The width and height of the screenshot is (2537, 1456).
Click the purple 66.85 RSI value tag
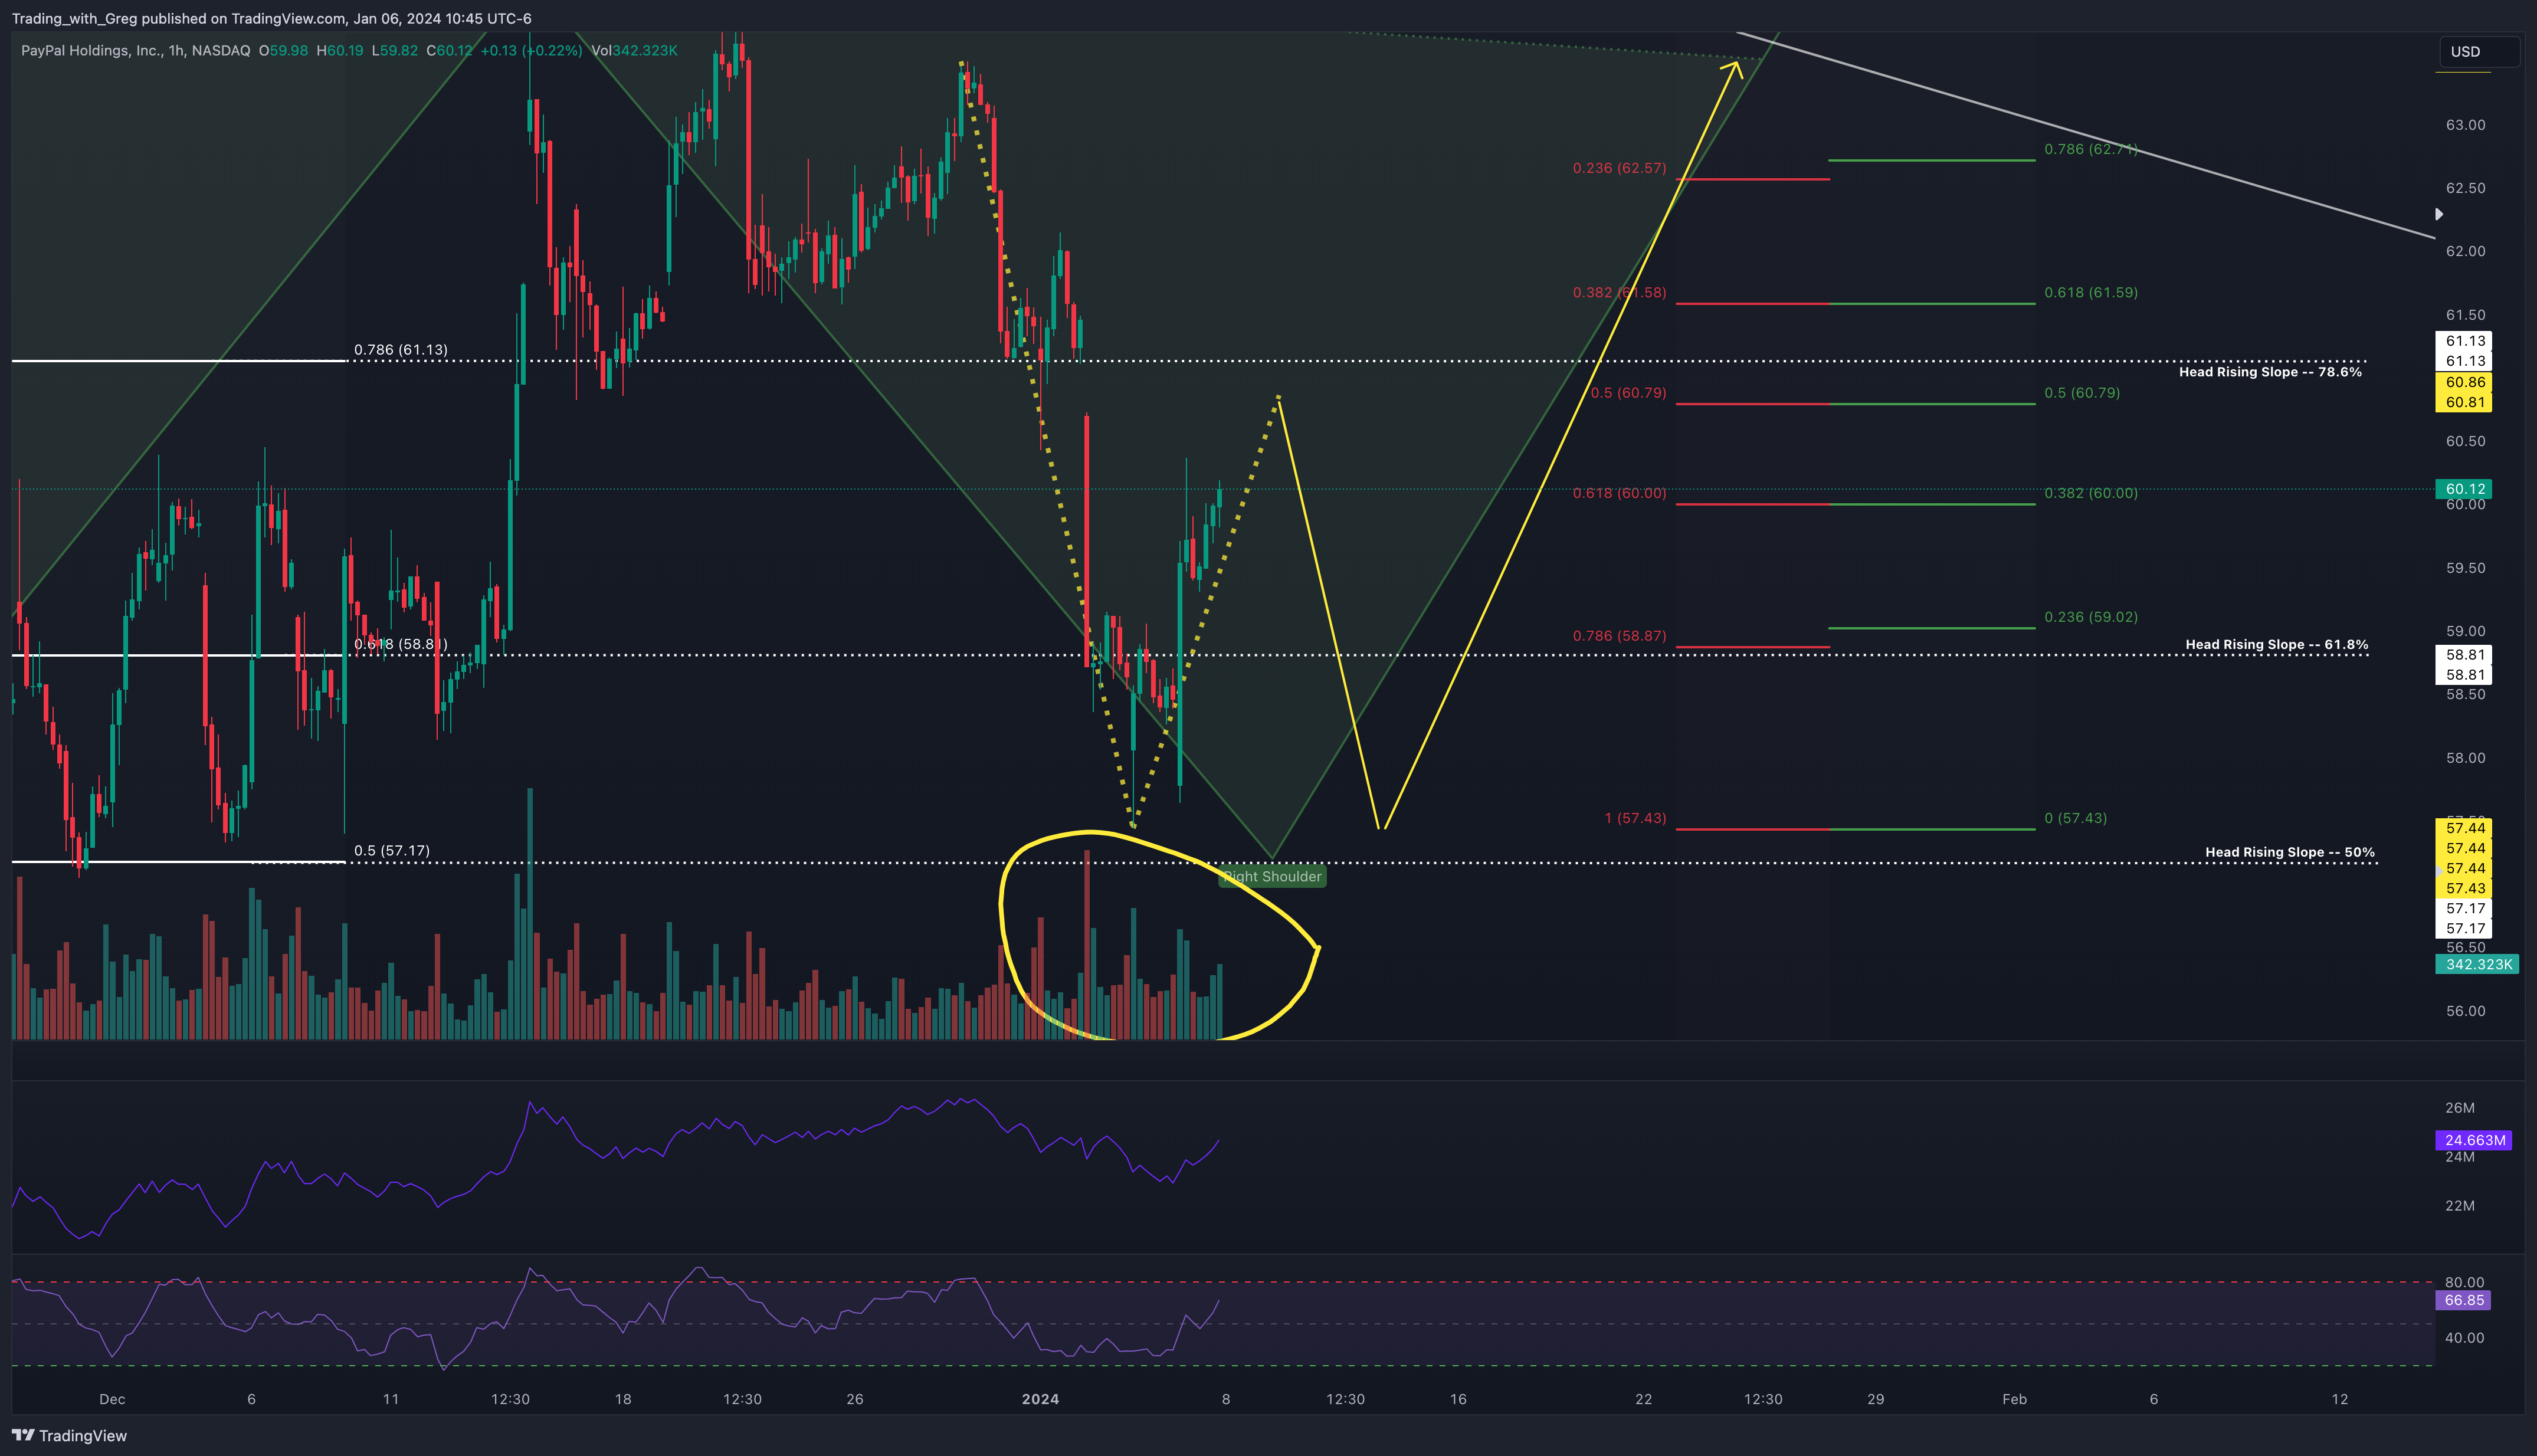tap(2463, 1300)
